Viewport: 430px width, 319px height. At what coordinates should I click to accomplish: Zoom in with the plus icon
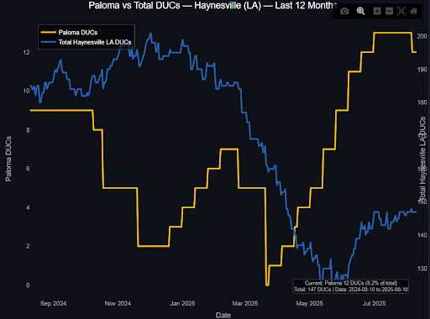[x=377, y=11]
